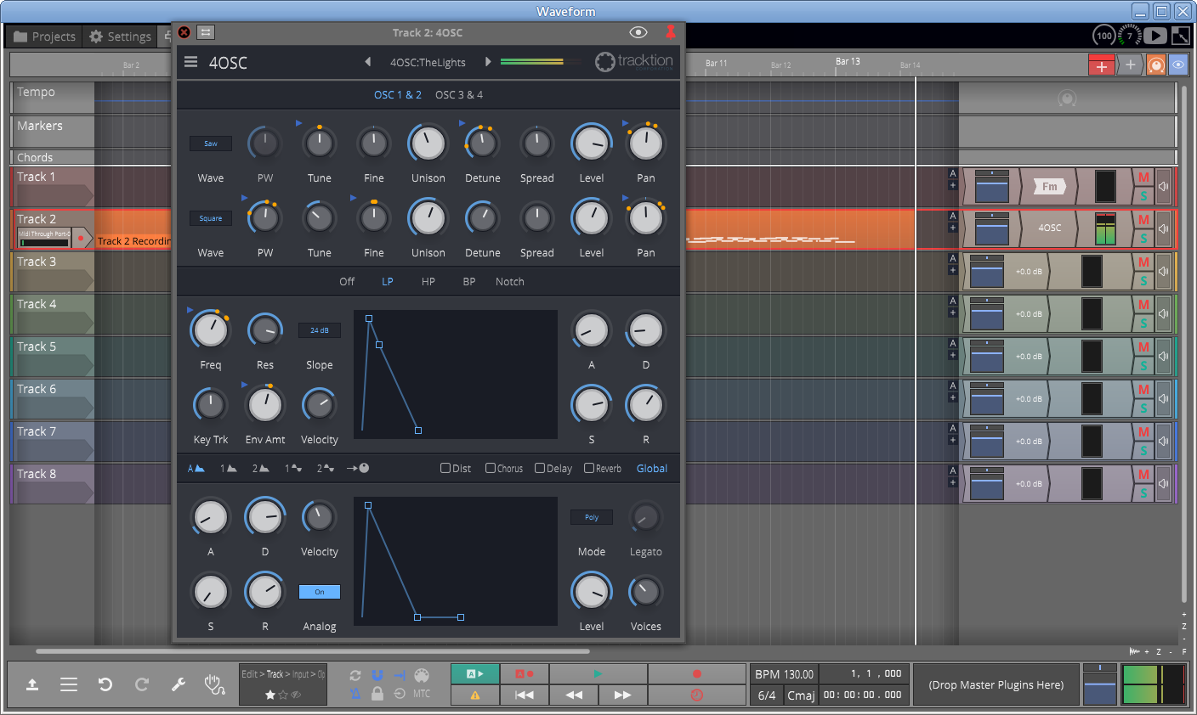Open the Fm plugin on Track 1
This screenshot has width=1197, height=715.
pyautogui.click(x=1049, y=186)
